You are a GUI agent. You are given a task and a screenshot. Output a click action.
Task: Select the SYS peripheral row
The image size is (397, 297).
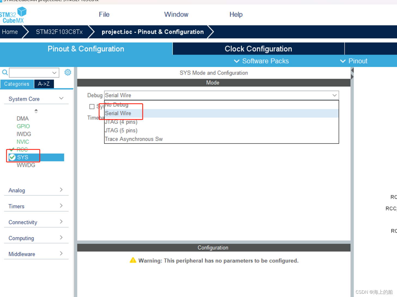point(36,157)
